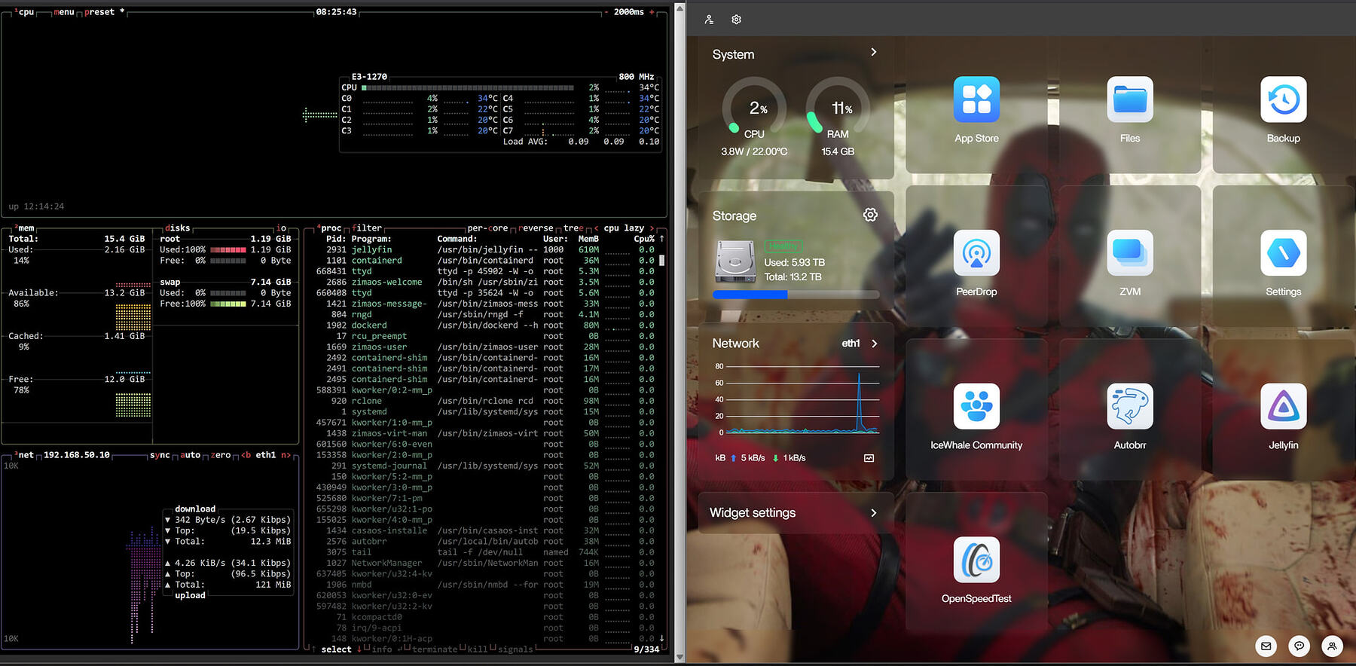
Task: Click the user support icon at bottom right
Action: (1333, 646)
